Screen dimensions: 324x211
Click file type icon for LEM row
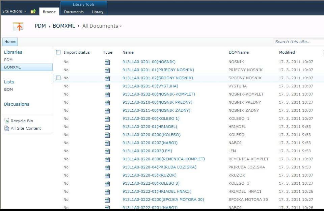point(107,151)
